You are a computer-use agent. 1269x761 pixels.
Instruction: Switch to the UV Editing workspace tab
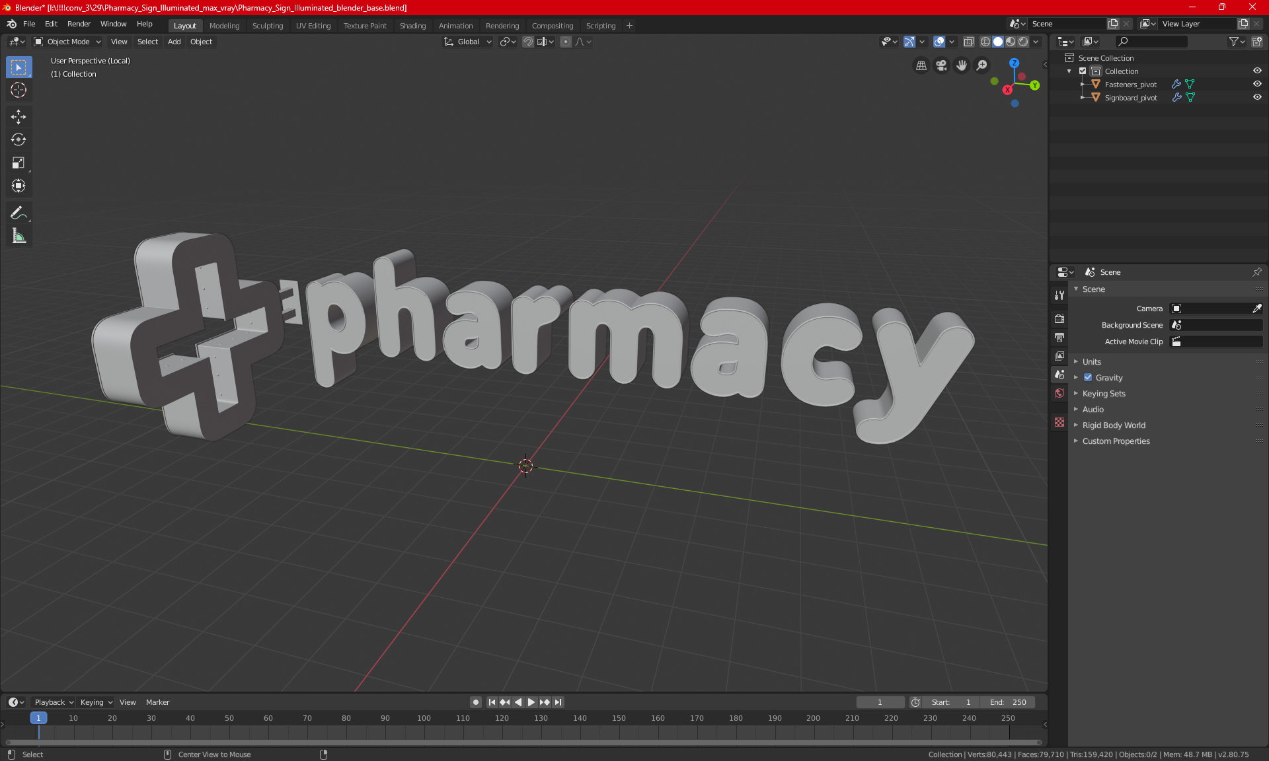point(313,26)
